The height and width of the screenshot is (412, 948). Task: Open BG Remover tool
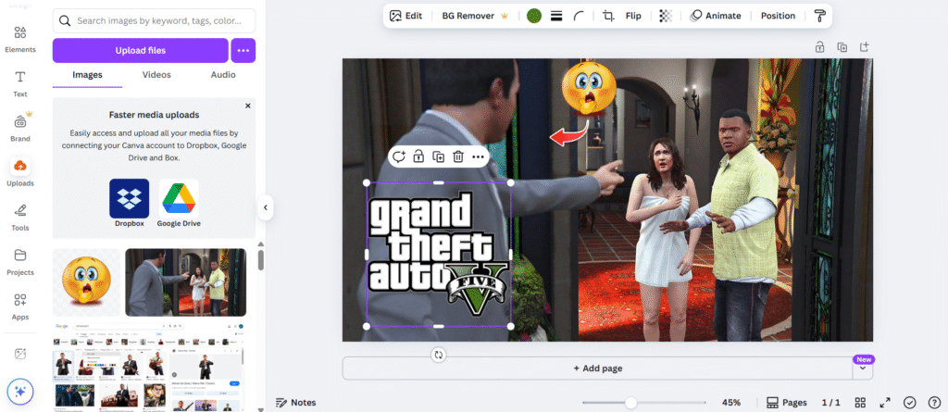[x=475, y=16]
